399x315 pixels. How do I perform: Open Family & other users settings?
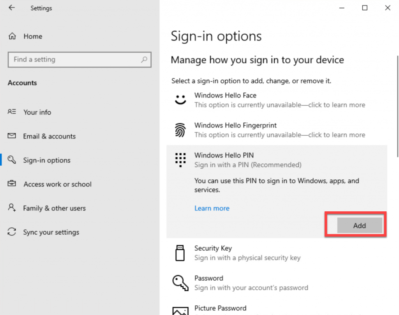pos(54,208)
